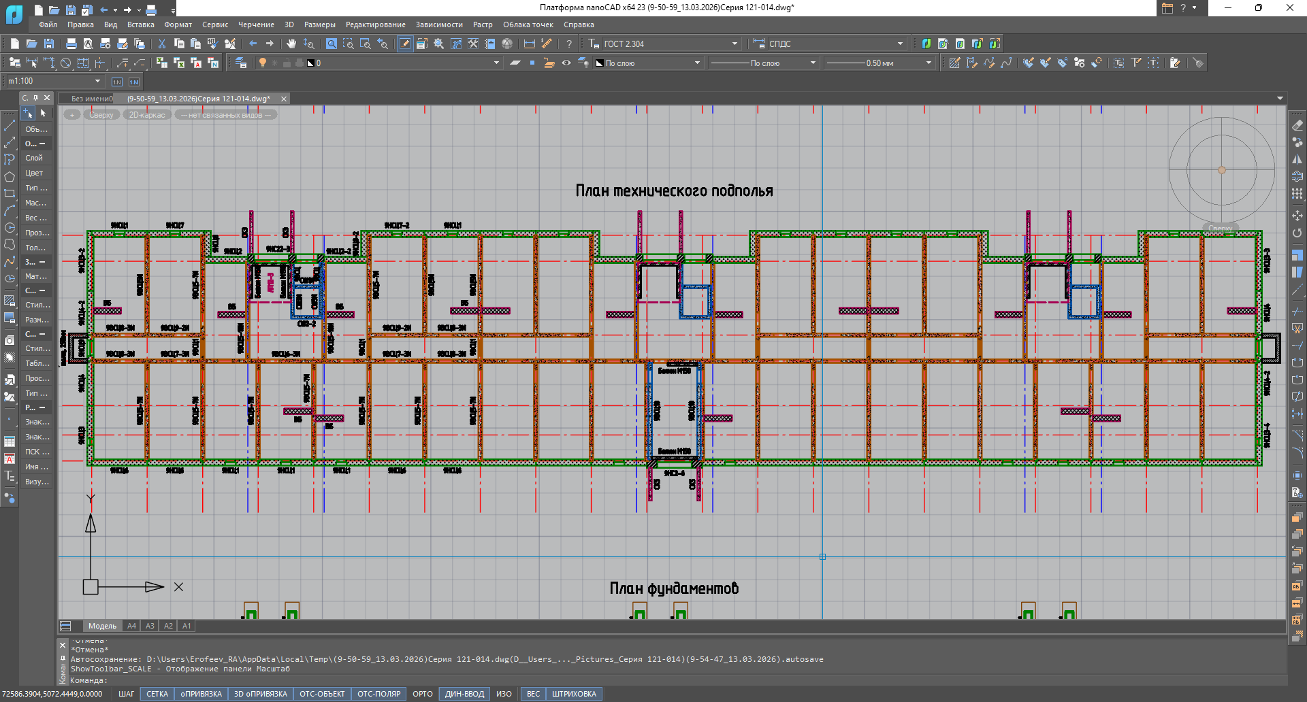Open the Файл menu
This screenshot has height=702, width=1307.
(48, 24)
